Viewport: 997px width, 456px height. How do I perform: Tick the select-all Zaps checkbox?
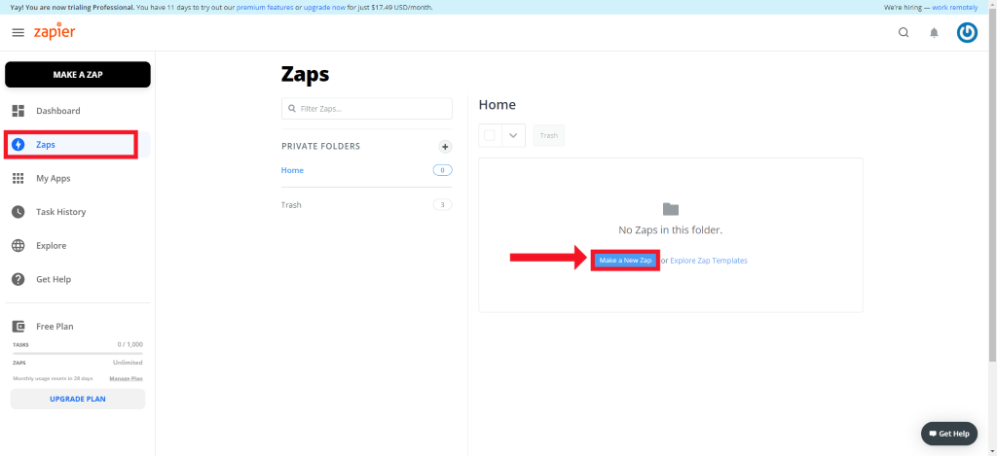coord(490,135)
